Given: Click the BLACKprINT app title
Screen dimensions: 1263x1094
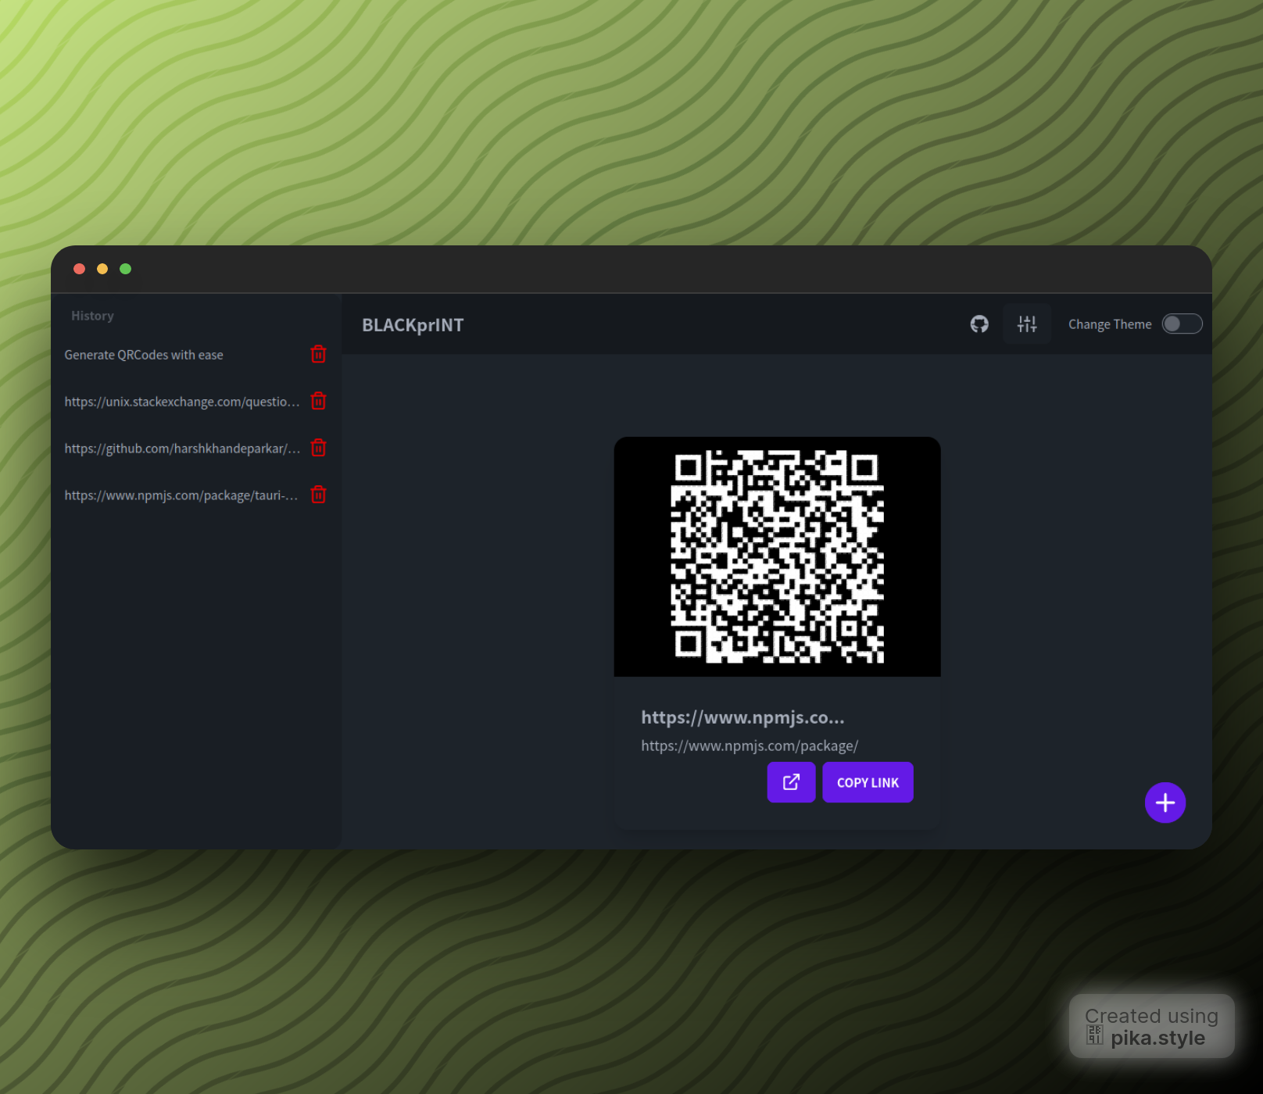Looking at the screenshot, I should 413,325.
